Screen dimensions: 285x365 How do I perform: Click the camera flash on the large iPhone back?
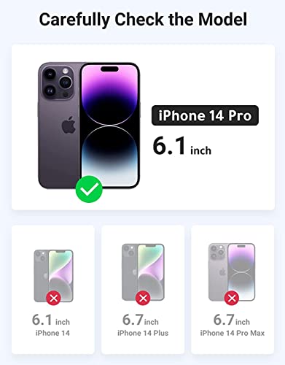[x=65, y=71]
